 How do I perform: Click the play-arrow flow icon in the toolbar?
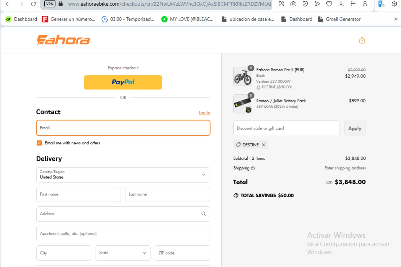tap(317, 4)
